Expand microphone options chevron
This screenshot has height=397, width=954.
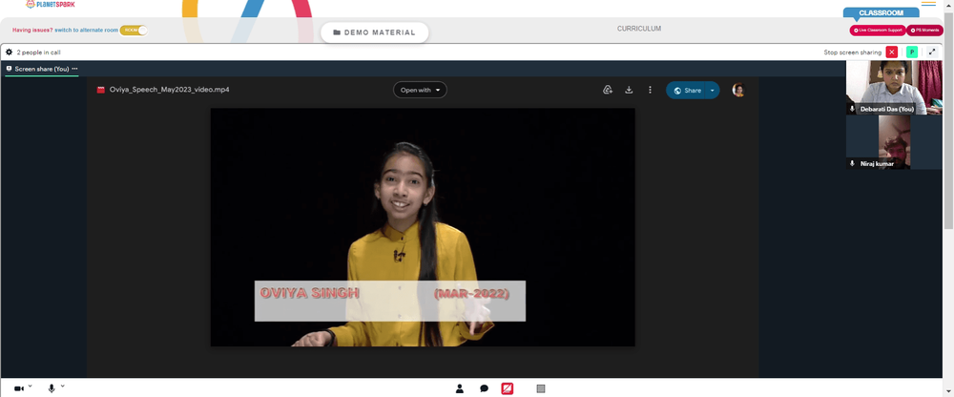62,387
